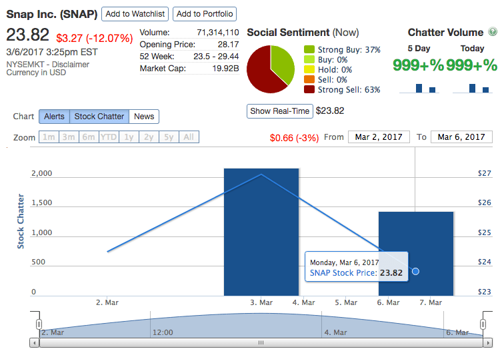This screenshot has width=502, height=351.
Task: Click the Chatter Volume help icon
Action: click(x=493, y=31)
